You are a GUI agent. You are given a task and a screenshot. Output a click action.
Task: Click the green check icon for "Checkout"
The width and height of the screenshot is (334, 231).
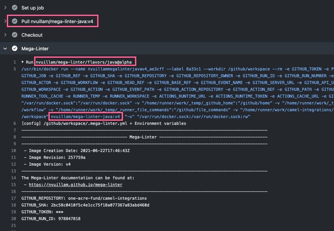[14, 35]
